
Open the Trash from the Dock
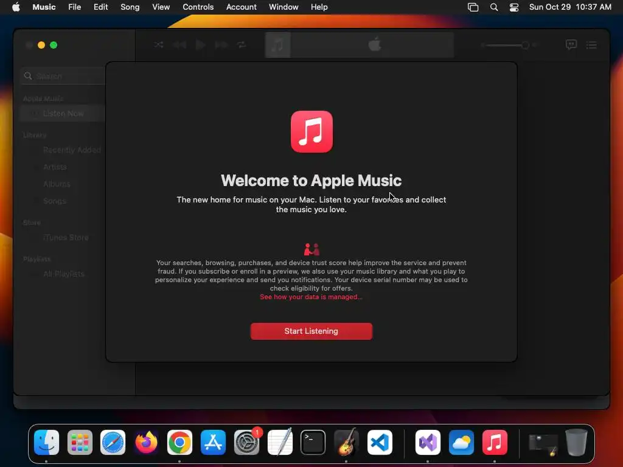(577, 442)
